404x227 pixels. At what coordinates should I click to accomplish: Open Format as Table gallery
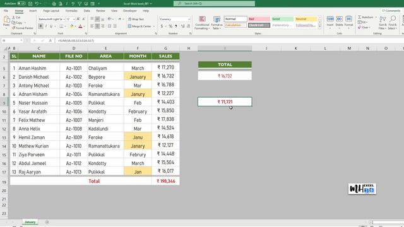(217, 23)
